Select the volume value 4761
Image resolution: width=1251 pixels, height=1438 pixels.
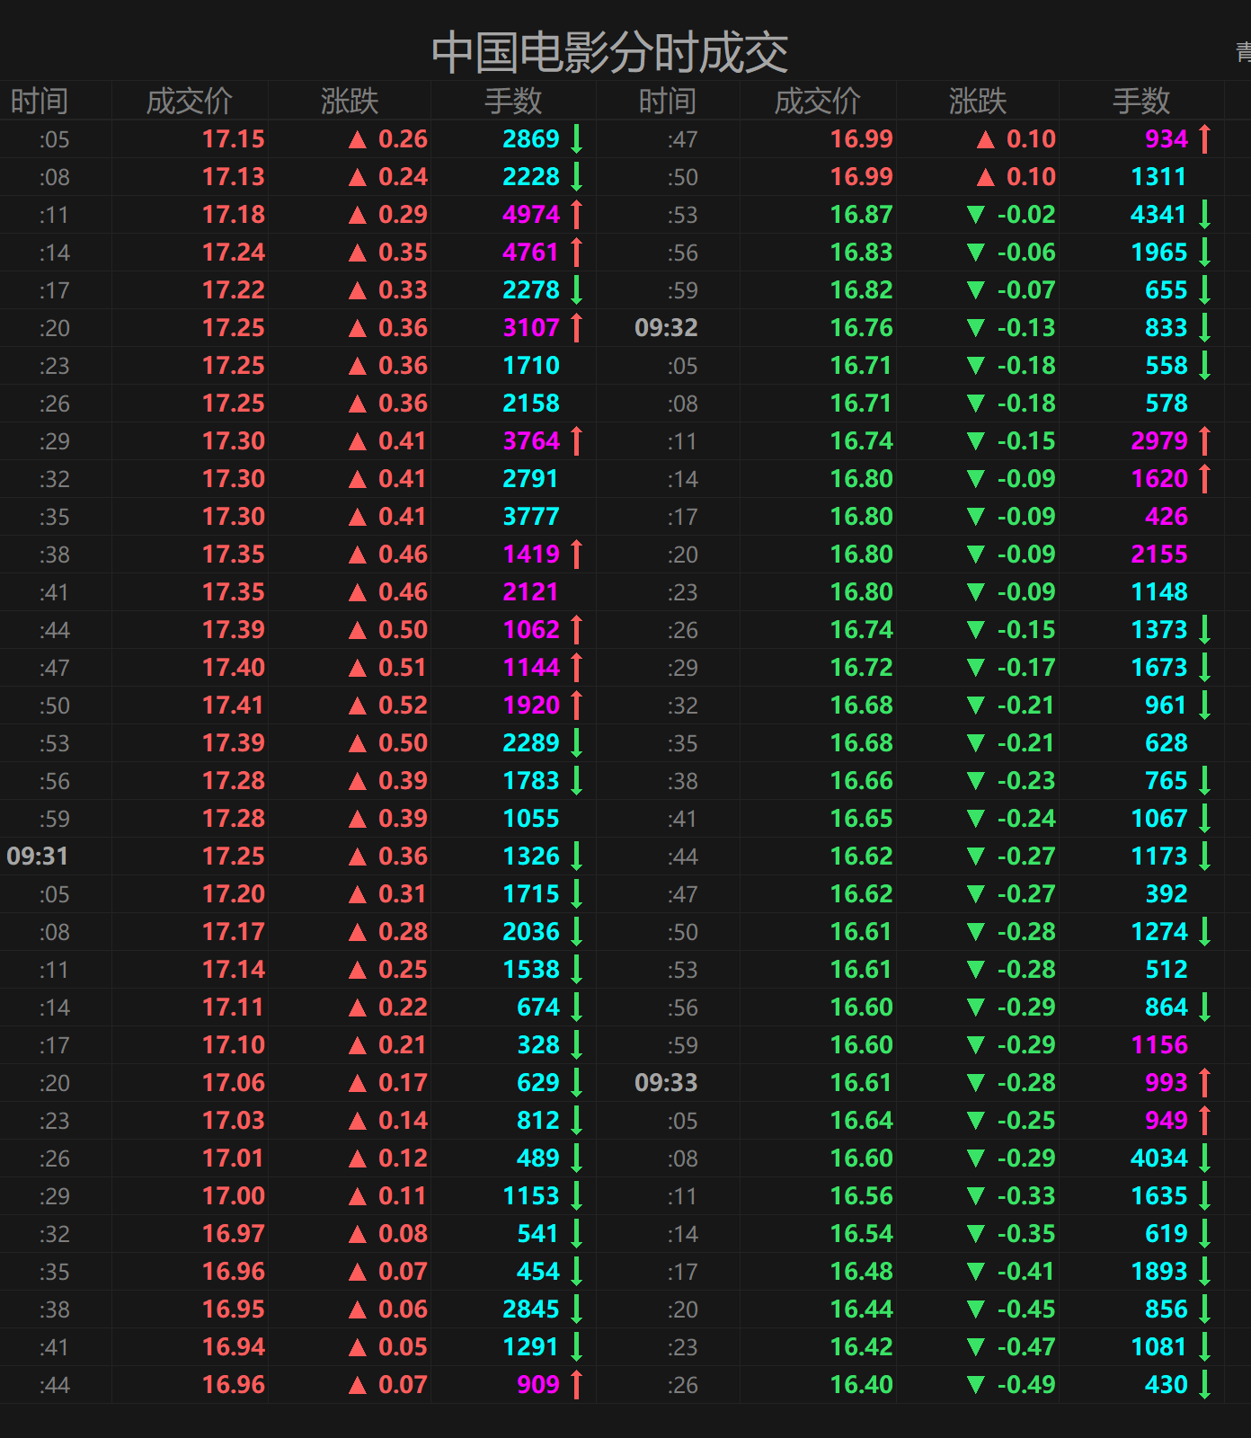click(531, 253)
